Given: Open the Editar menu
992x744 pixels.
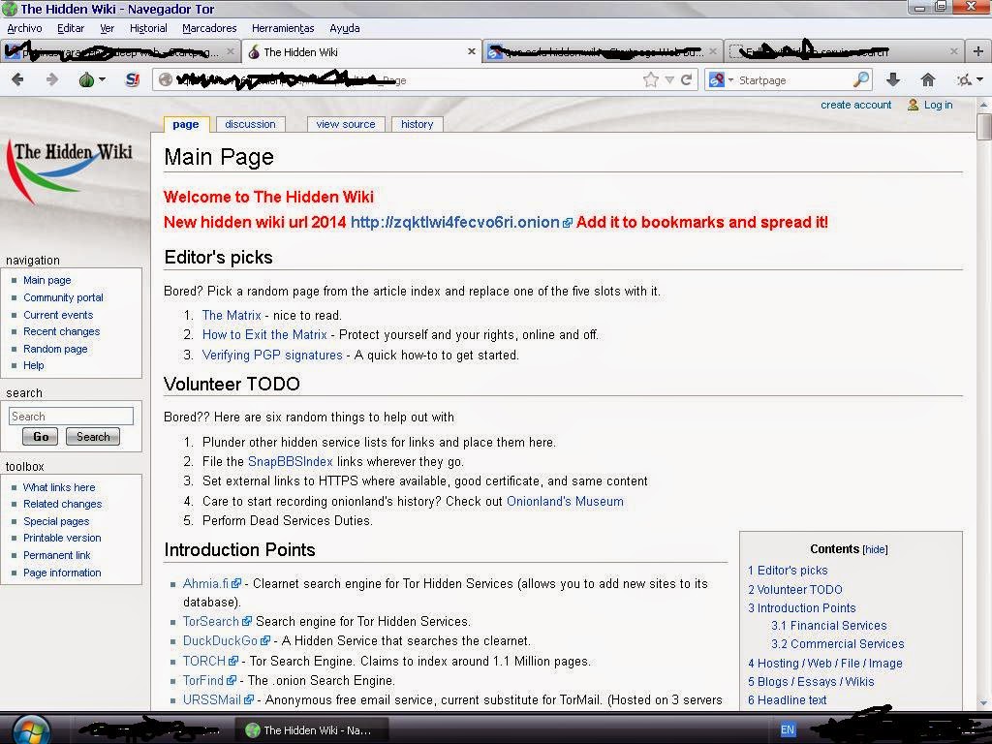Looking at the screenshot, I should 70,28.
